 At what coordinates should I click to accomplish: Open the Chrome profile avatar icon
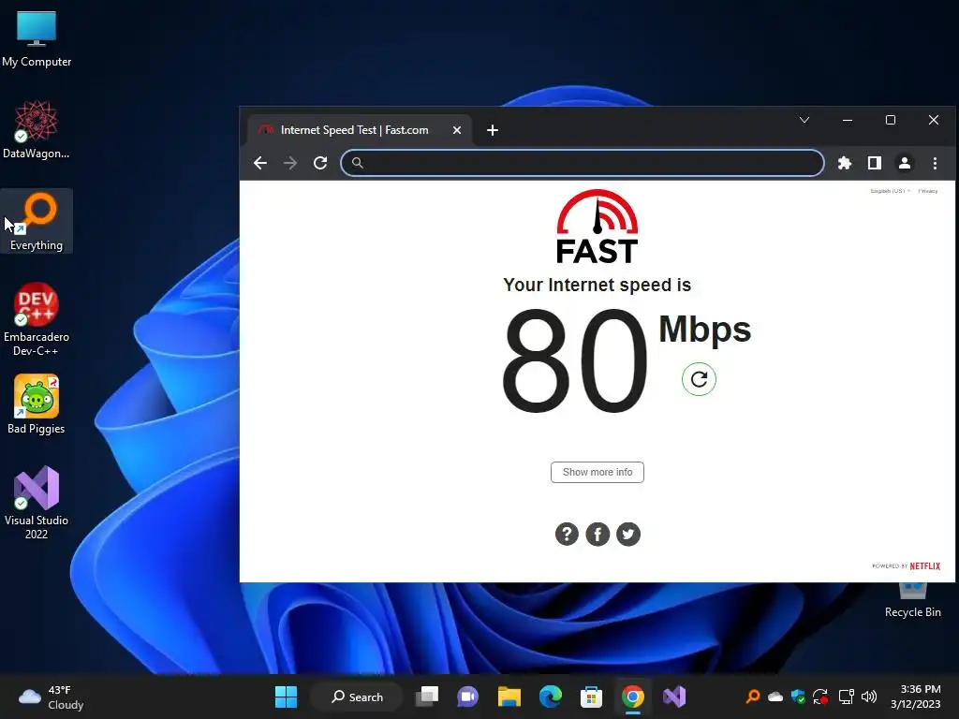point(904,163)
